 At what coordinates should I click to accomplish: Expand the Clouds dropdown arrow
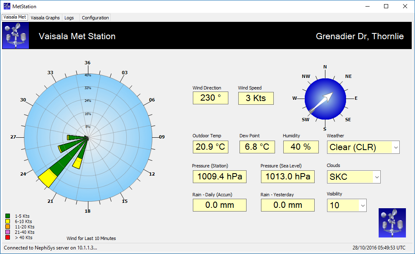click(377, 177)
